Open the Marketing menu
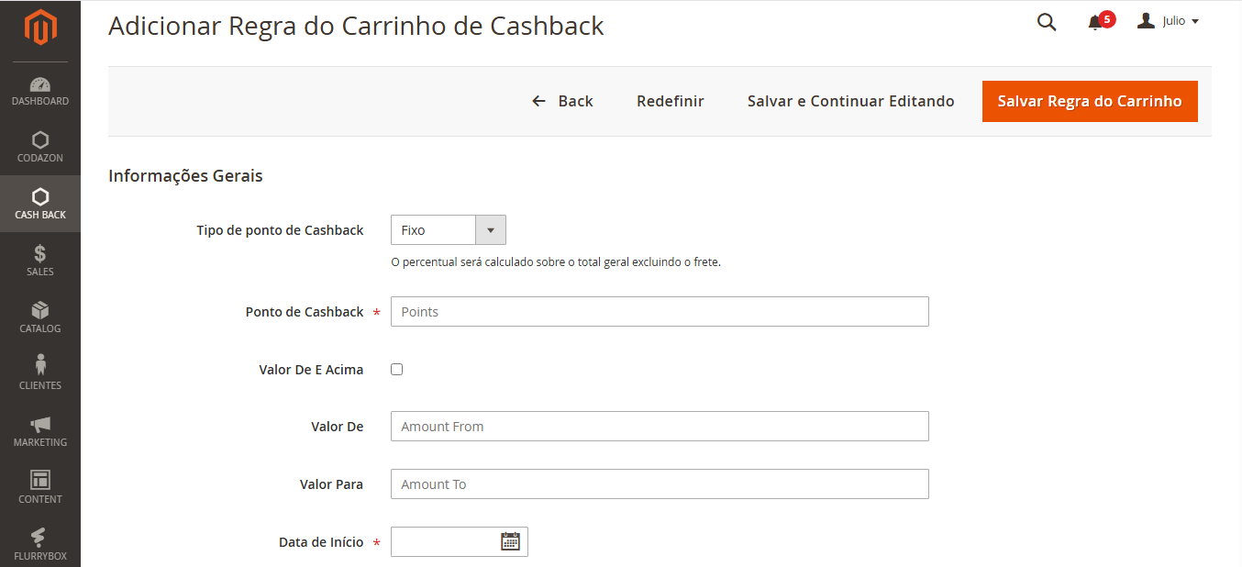The height and width of the screenshot is (567, 1242). coord(39,430)
